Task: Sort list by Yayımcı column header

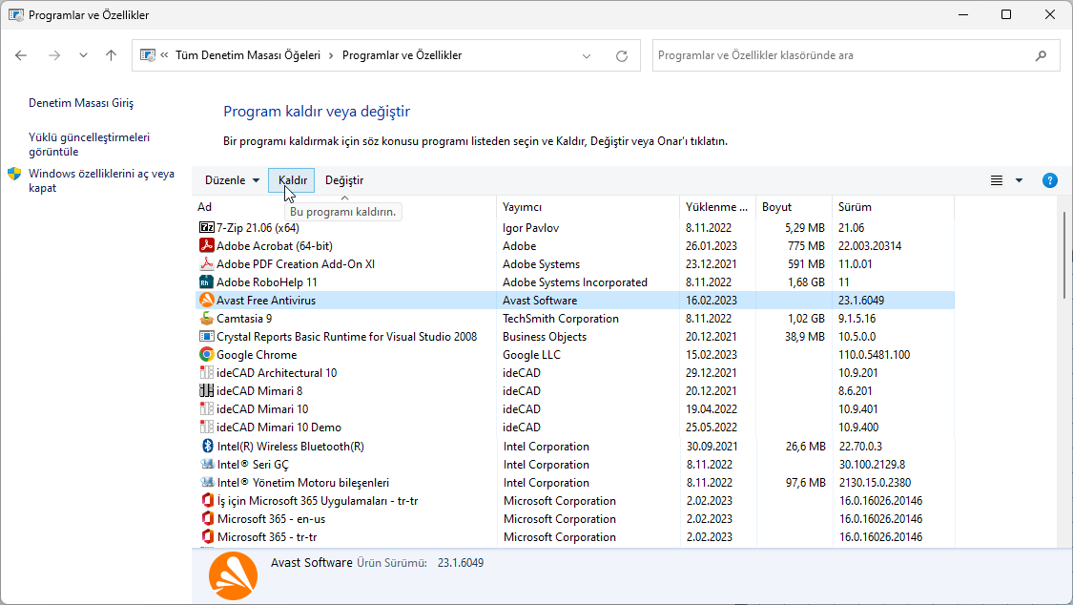Action: pyautogui.click(x=523, y=207)
